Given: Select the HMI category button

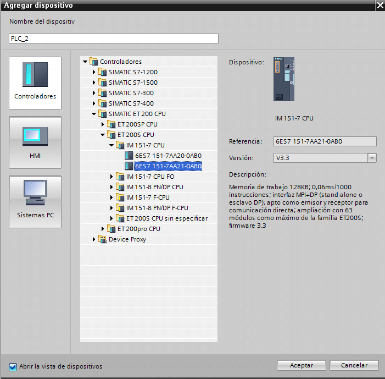Looking at the screenshot, I should 35,142.
